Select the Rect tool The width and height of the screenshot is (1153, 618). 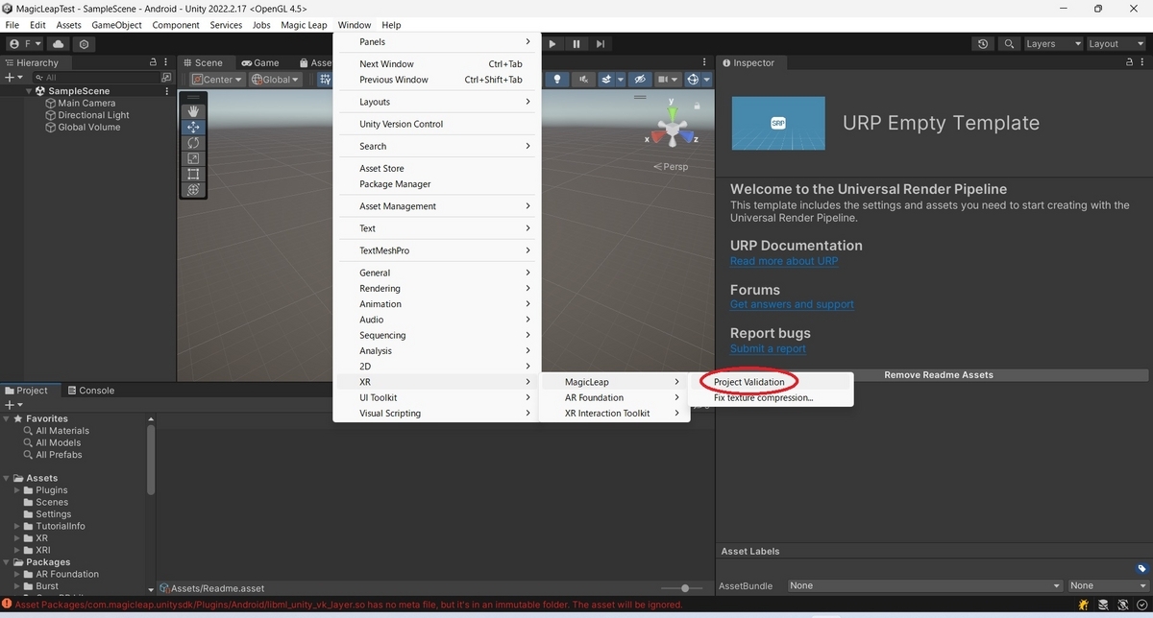193,174
